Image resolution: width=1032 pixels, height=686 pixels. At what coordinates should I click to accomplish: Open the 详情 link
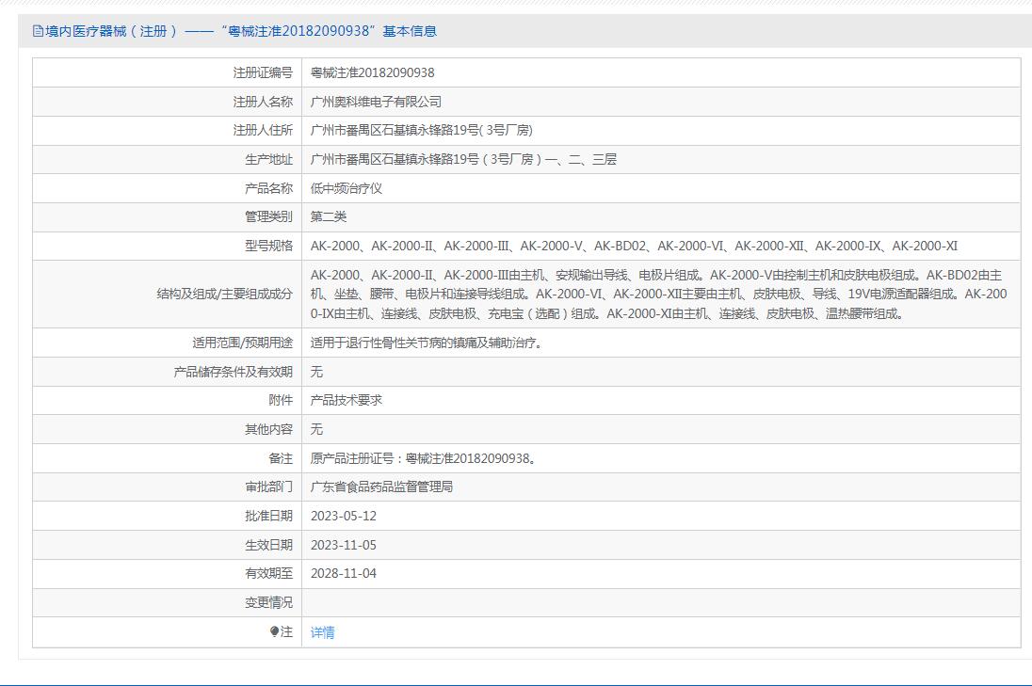pyautogui.click(x=322, y=632)
